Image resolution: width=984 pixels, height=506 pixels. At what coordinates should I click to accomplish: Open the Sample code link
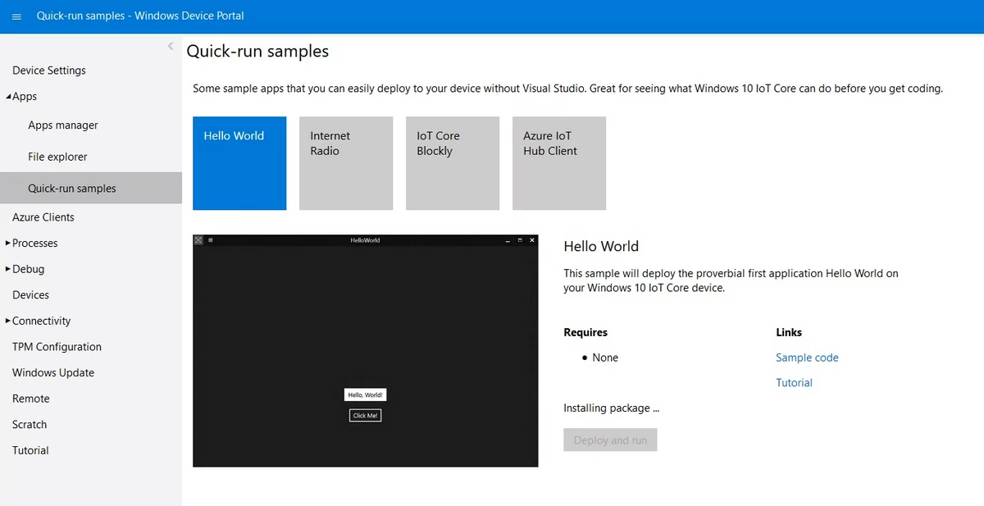point(807,358)
